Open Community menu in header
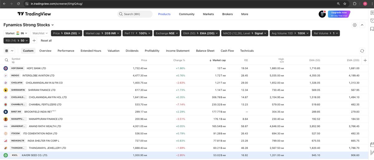The height and width of the screenshot is (160, 374). tap(187, 14)
